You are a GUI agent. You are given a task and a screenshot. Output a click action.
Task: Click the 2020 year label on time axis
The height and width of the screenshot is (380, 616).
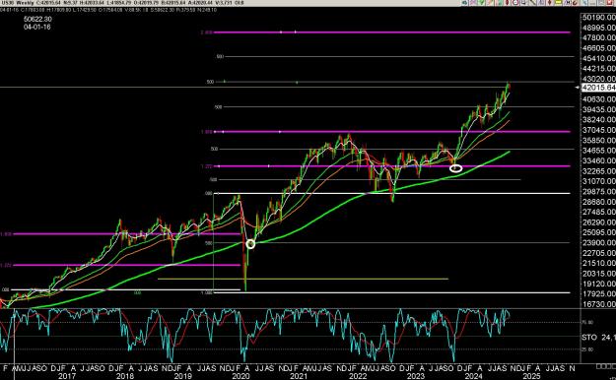coord(240,376)
